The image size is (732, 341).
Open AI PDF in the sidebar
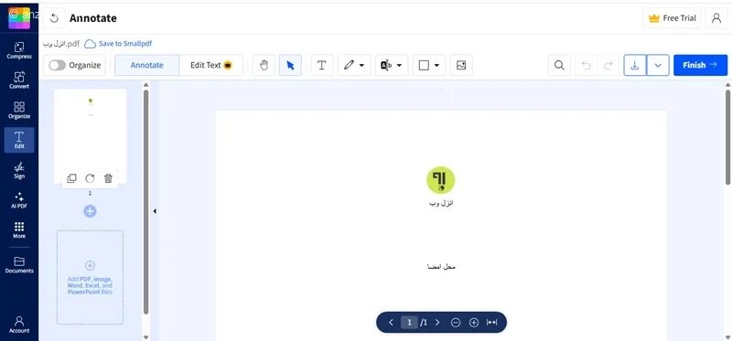coord(19,200)
